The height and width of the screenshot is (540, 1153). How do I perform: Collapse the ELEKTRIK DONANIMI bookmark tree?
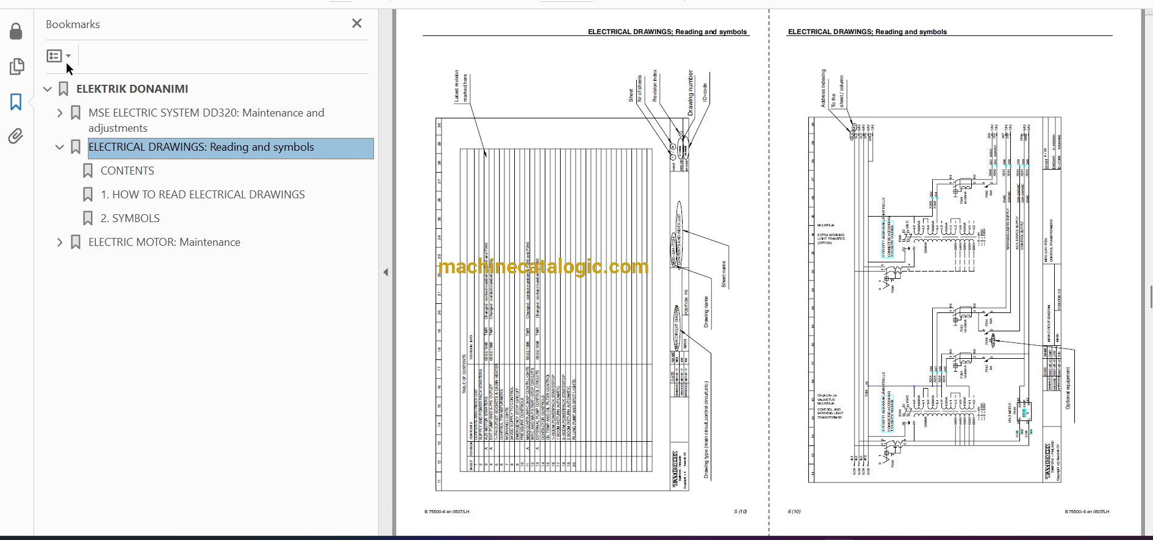pyautogui.click(x=48, y=89)
